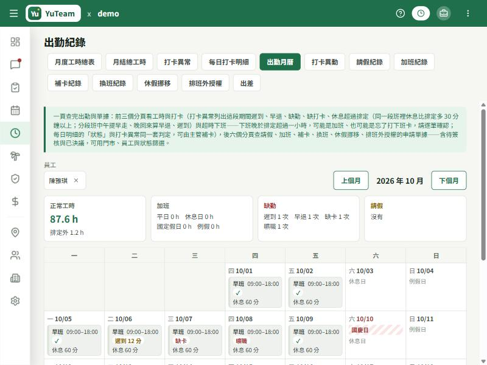487x365 pixels.
Task: Open location pin icon in sidebar
Action: [x=15, y=232]
